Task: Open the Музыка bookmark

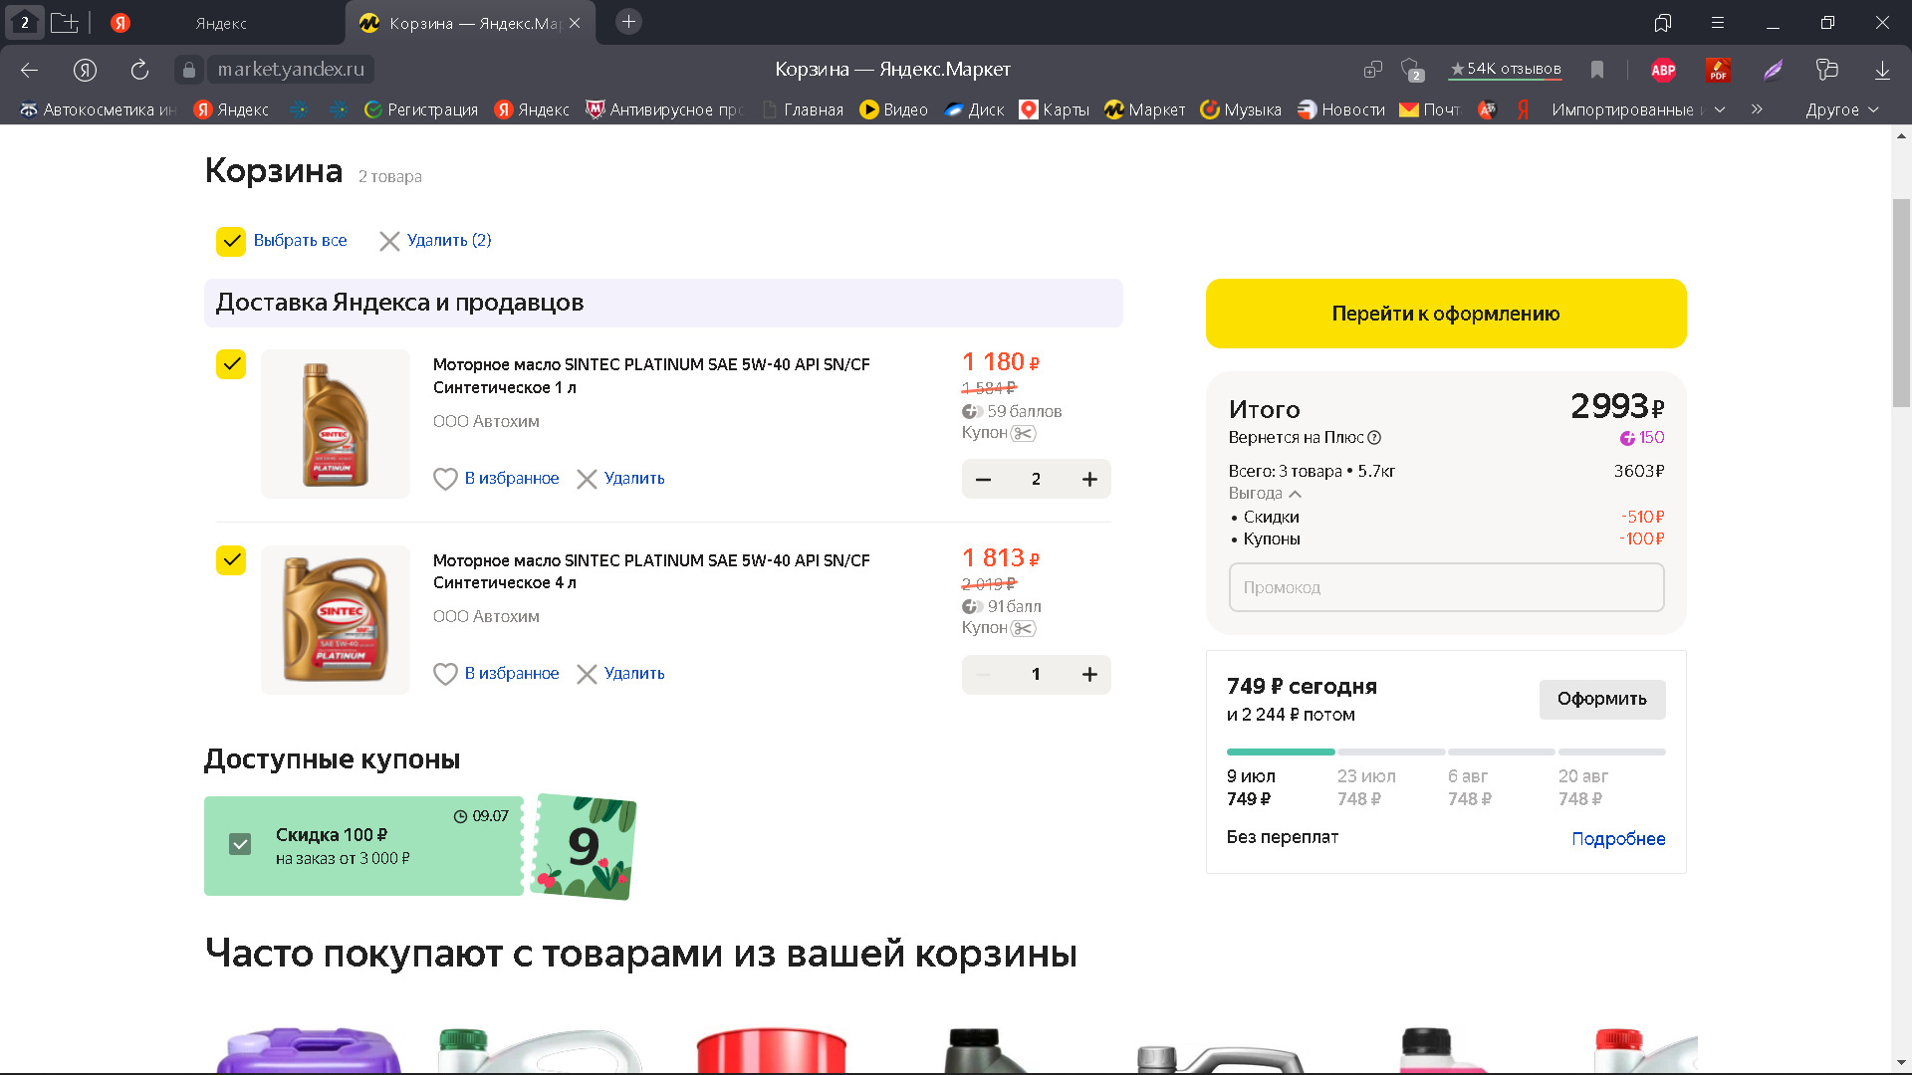Action: (1241, 109)
